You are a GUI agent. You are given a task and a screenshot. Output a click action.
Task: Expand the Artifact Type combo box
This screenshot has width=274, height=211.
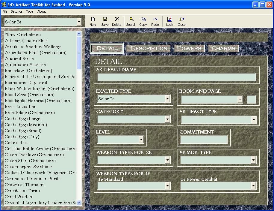point(254,119)
